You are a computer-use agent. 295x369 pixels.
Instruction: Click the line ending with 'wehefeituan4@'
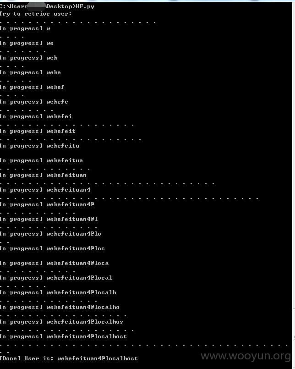(47, 204)
